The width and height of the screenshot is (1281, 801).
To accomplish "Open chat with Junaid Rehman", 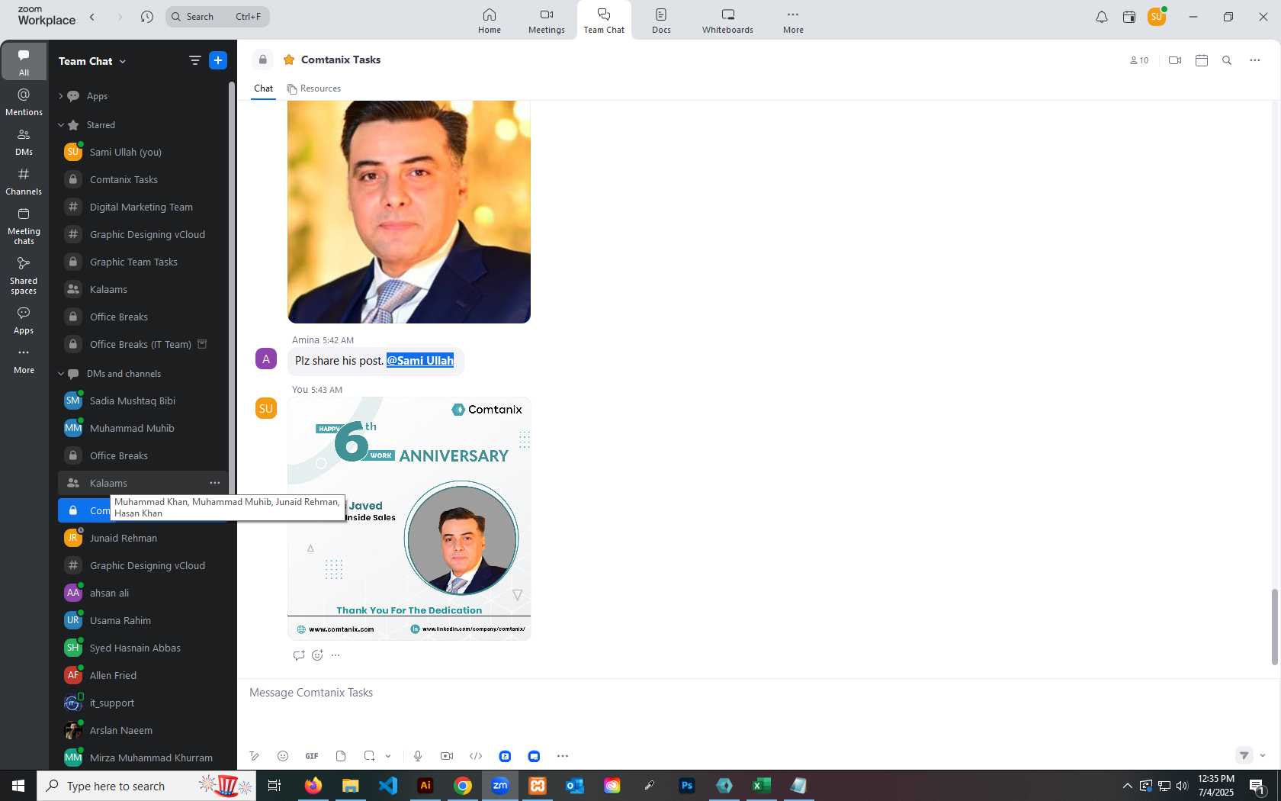I will (x=142, y=538).
